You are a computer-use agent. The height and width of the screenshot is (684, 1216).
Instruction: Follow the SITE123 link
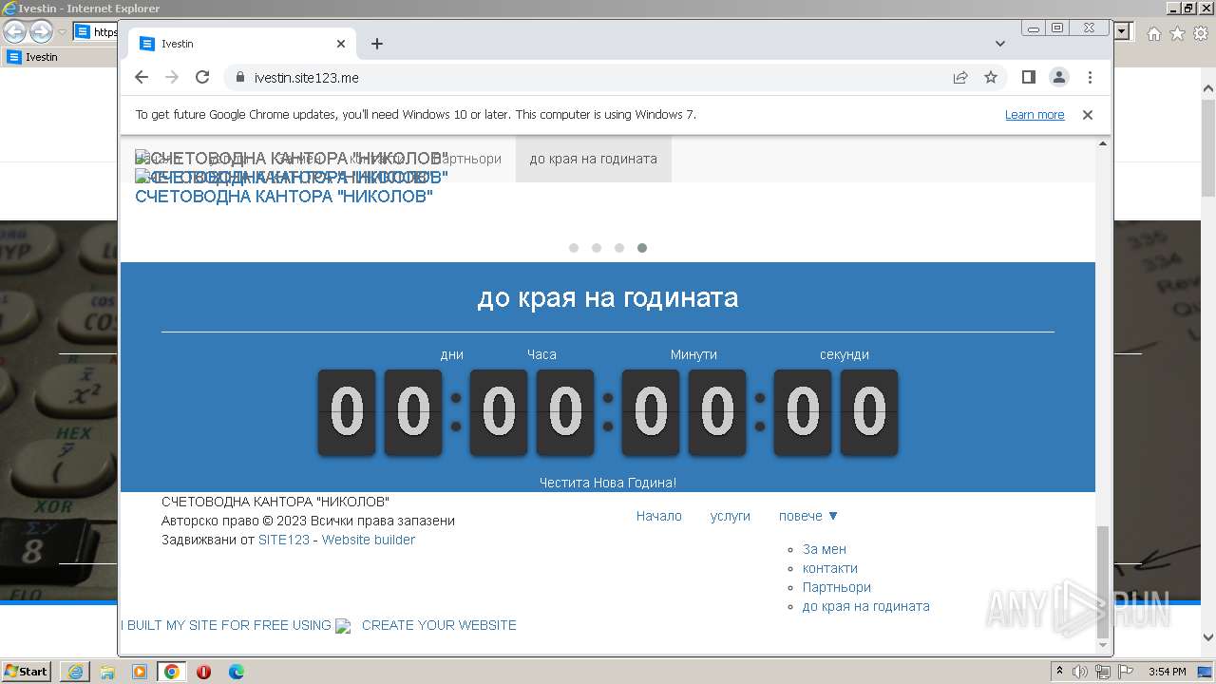284,540
